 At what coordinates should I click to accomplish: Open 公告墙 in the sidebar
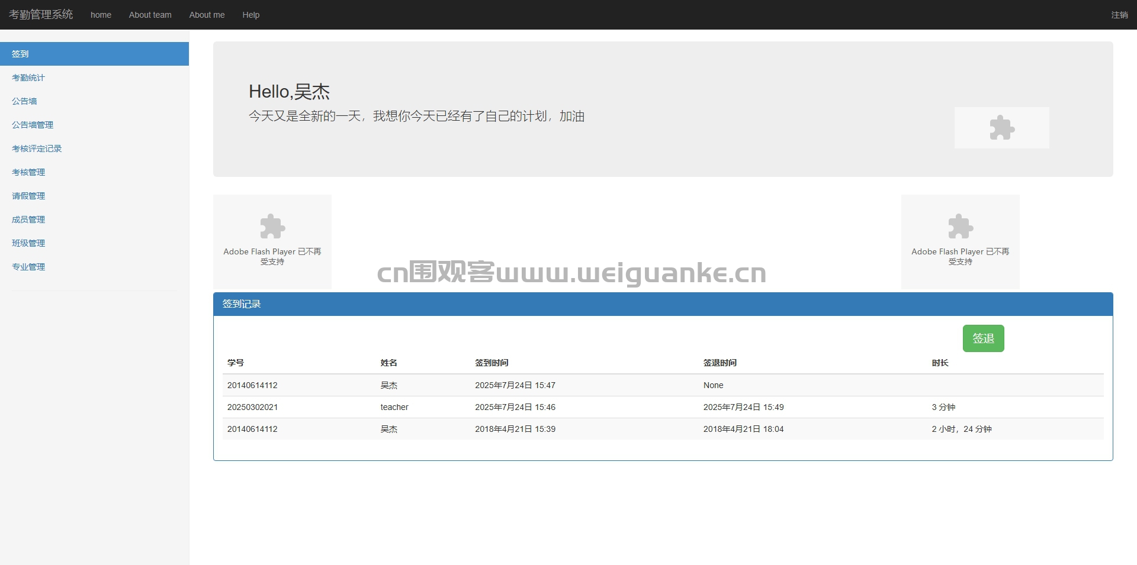[x=94, y=101]
